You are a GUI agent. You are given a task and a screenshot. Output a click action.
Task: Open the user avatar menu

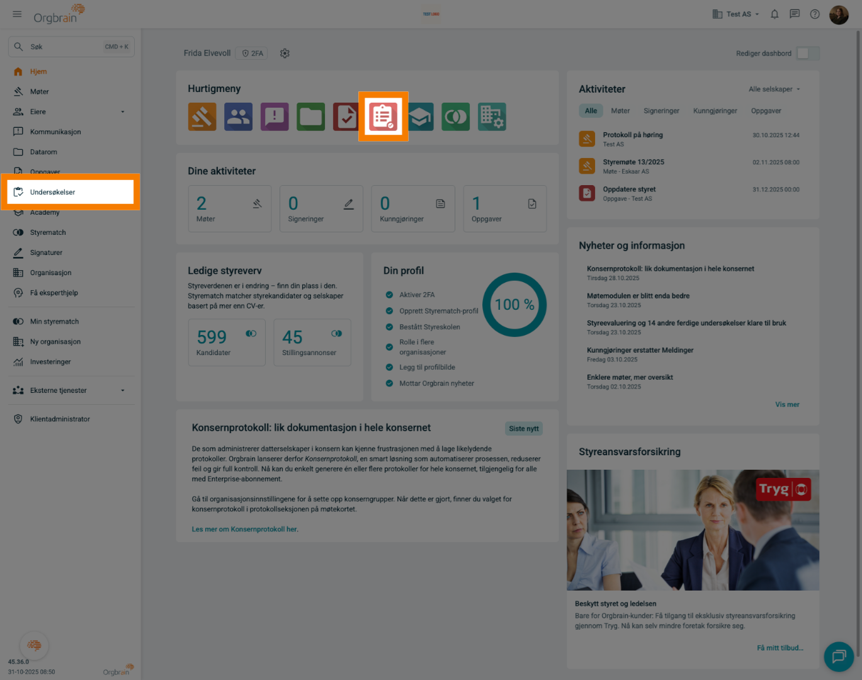click(x=839, y=14)
